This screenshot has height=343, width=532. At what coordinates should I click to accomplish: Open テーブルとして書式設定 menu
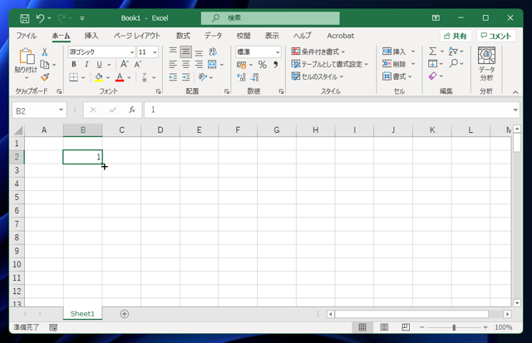click(329, 64)
